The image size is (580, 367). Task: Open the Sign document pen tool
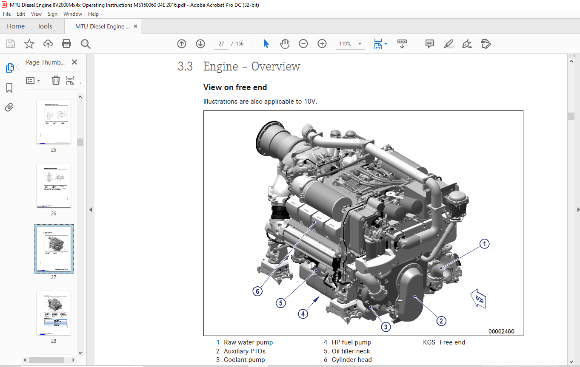click(467, 44)
